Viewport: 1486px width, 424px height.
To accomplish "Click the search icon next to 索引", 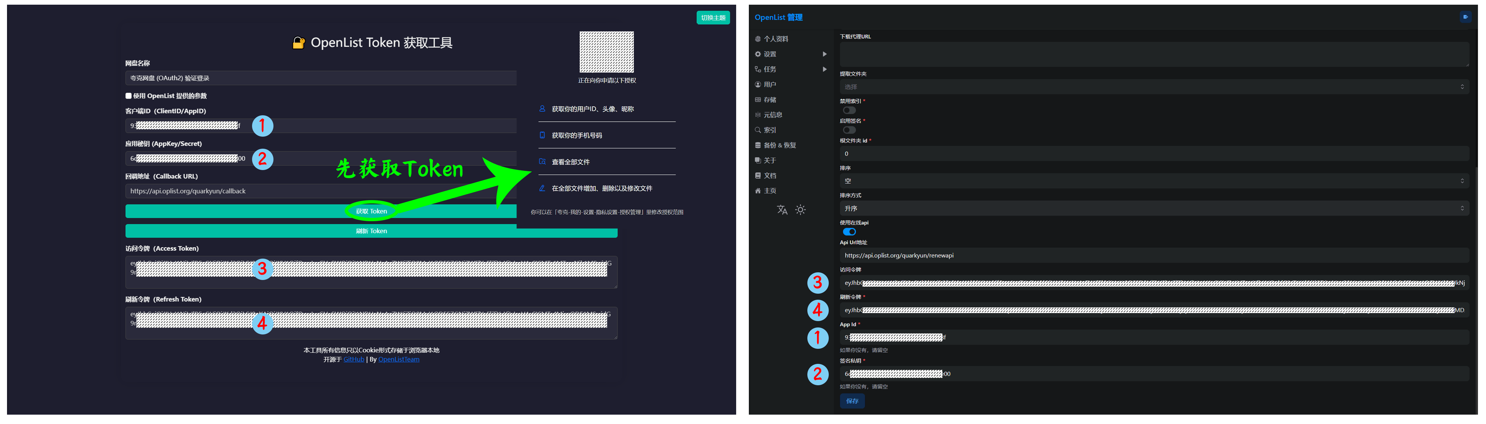I will pyautogui.click(x=758, y=130).
